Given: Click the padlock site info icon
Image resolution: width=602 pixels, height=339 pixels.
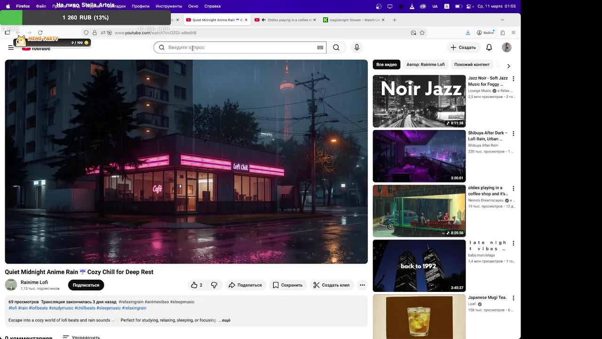Looking at the screenshot, I should [x=95, y=32].
